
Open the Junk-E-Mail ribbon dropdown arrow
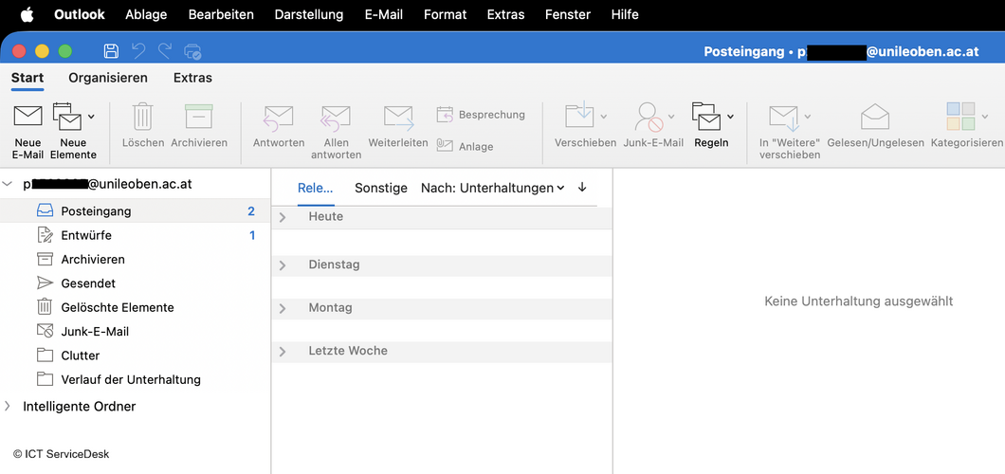[x=671, y=117]
